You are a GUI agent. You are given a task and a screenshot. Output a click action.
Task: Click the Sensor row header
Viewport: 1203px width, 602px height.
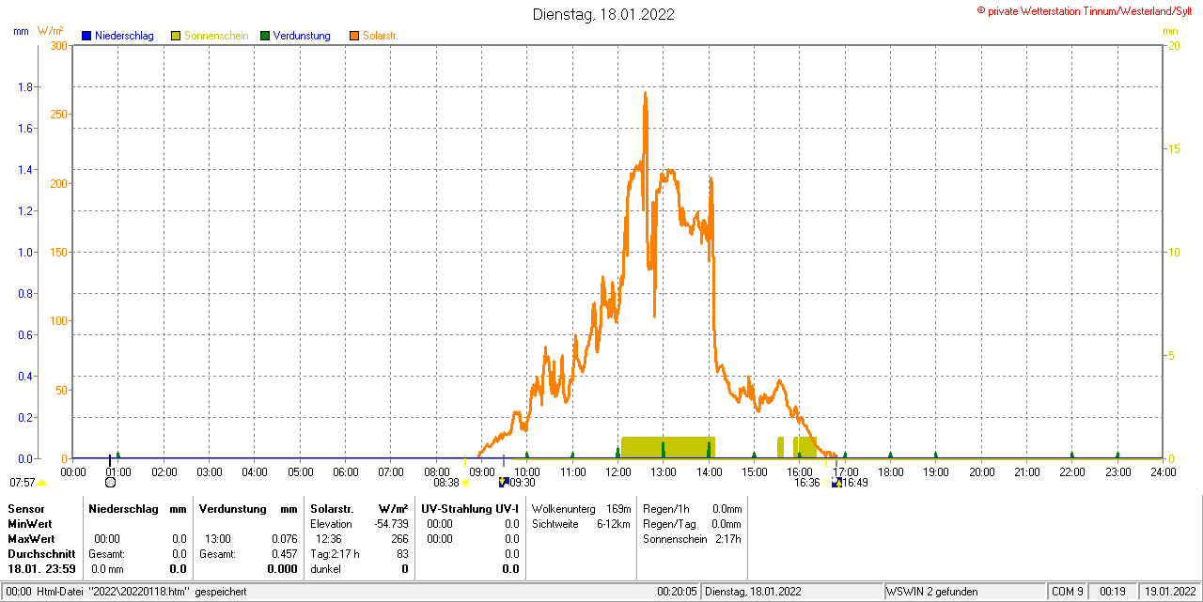[x=25, y=509]
